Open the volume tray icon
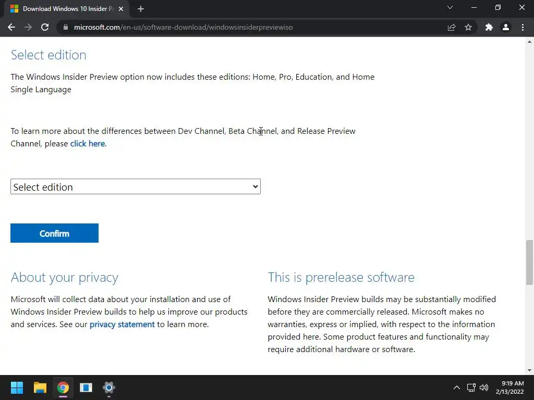 click(x=483, y=387)
